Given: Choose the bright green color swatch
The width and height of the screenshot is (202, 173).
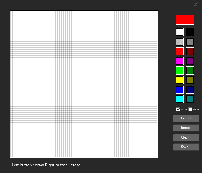Looking at the screenshot, I should tap(180, 71).
